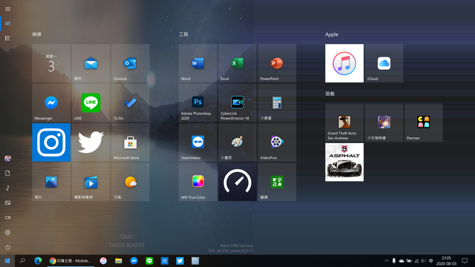The height and width of the screenshot is (267, 475).
Task: Launch the Outlook tile
Action: [130, 63]
